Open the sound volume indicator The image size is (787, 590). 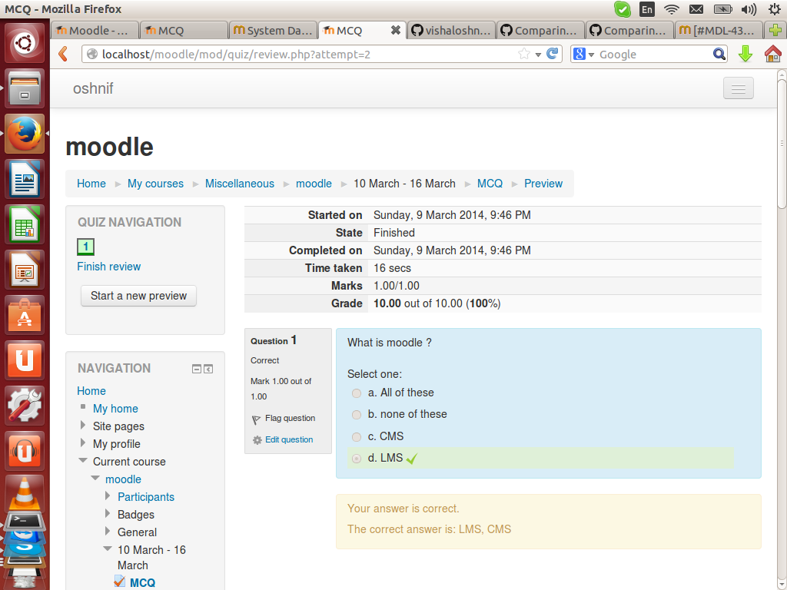tap(749, 9)
